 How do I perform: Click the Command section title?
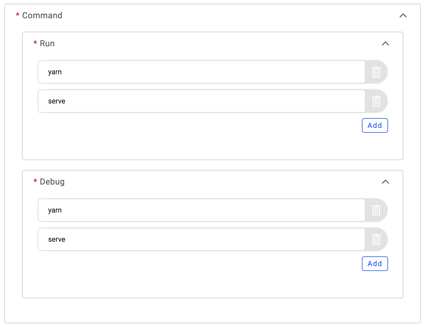(x=42, y=16)
